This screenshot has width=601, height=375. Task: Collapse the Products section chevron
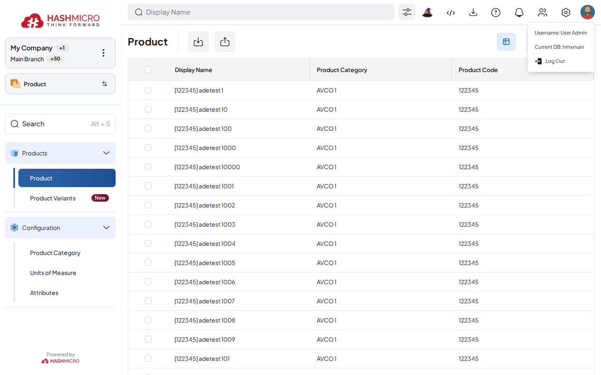[x=106, y=153]
